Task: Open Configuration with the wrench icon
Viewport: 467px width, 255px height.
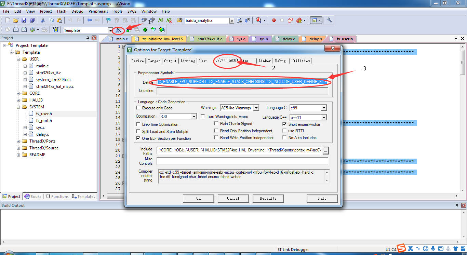Action: [x=329, y=21]
